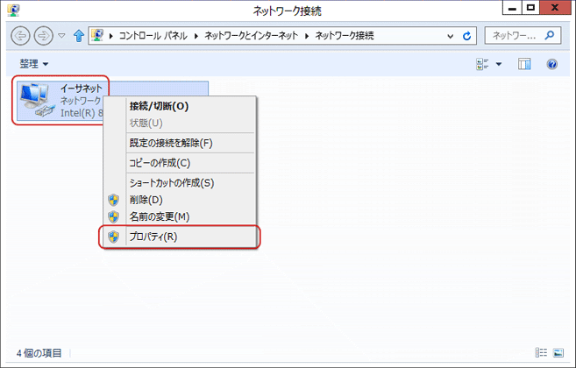Minimize the ネットワーク接続 window
The height and width of the screenshot is (368, 576).
(512, 8)
